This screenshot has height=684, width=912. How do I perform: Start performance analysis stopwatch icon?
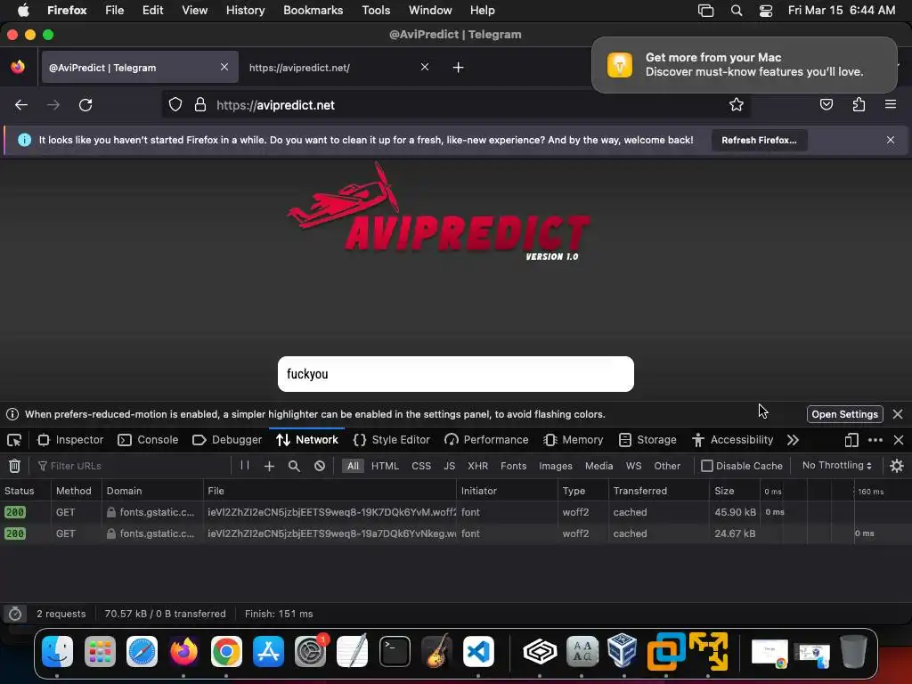[15, 614]
